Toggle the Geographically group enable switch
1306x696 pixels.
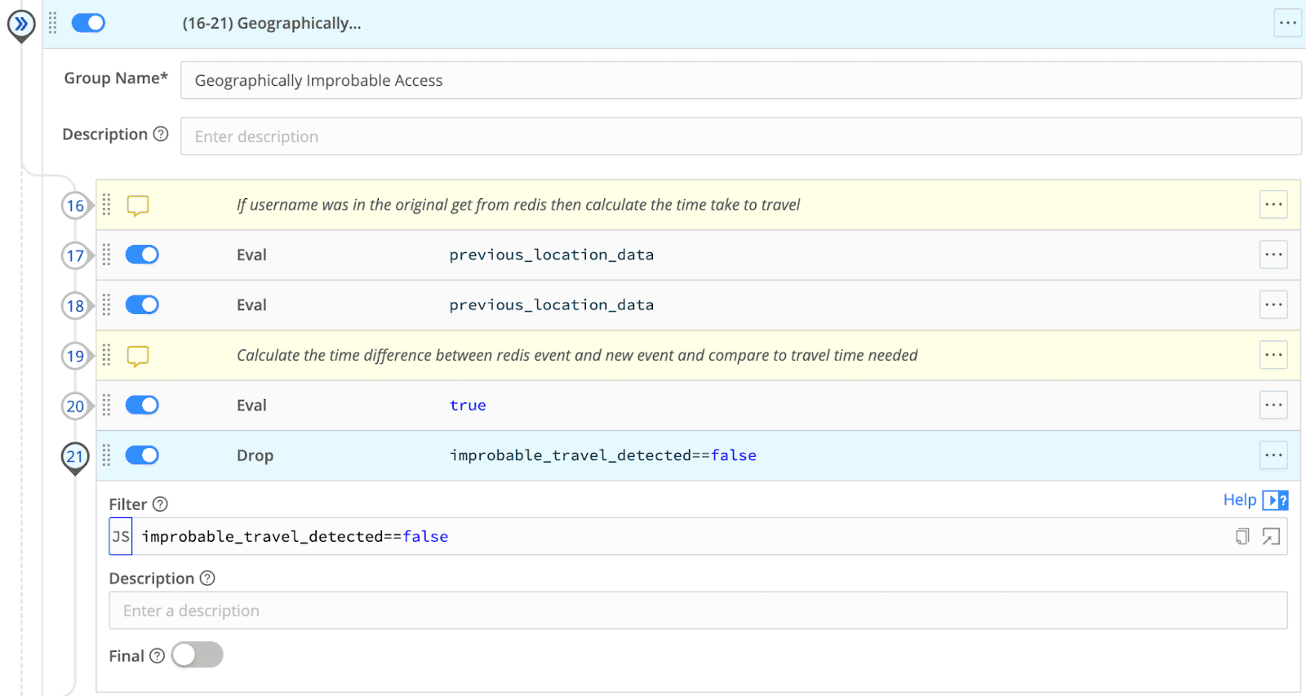point(88,23)
